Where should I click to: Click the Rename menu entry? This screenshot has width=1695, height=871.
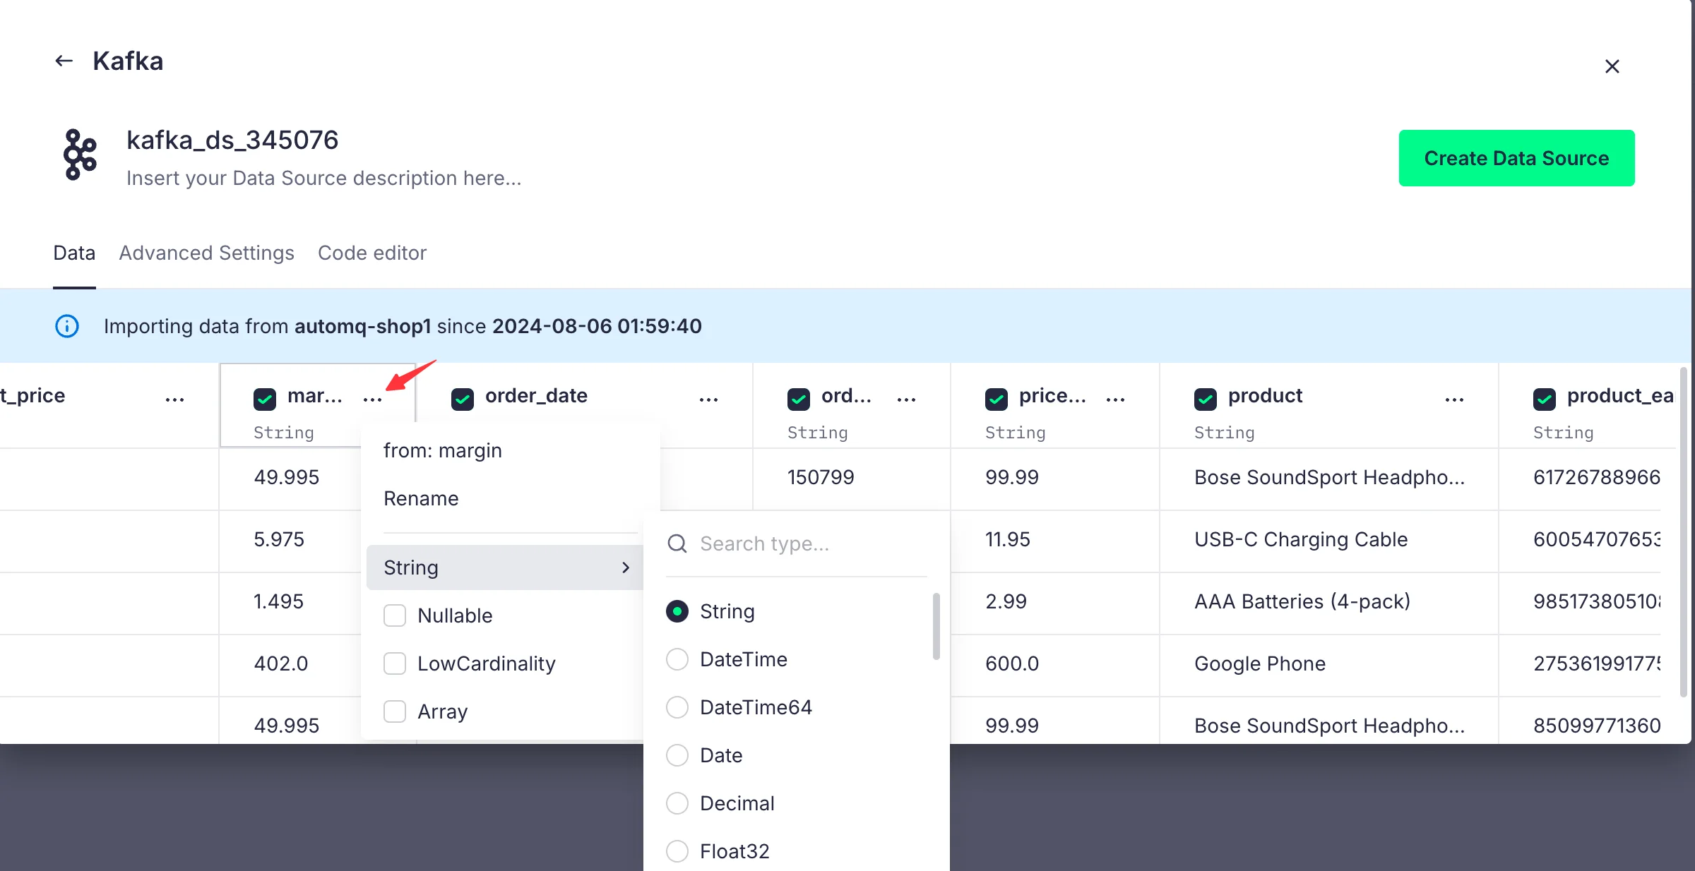tap(421, 498)
